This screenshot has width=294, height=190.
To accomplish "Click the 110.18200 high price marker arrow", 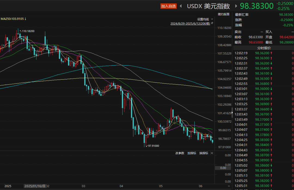I will coord(20,31).
